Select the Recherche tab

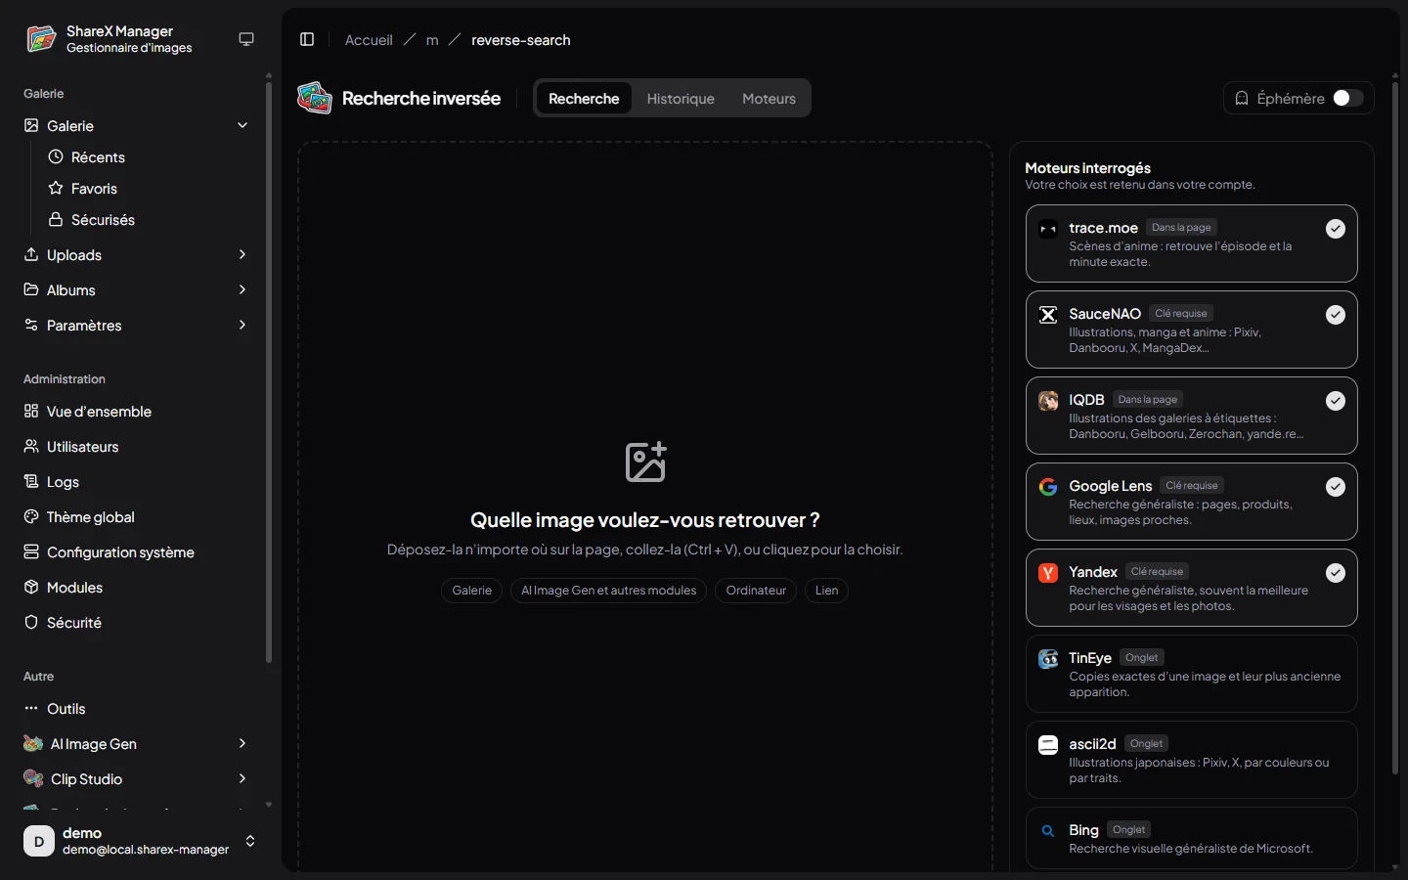(584, 98)
